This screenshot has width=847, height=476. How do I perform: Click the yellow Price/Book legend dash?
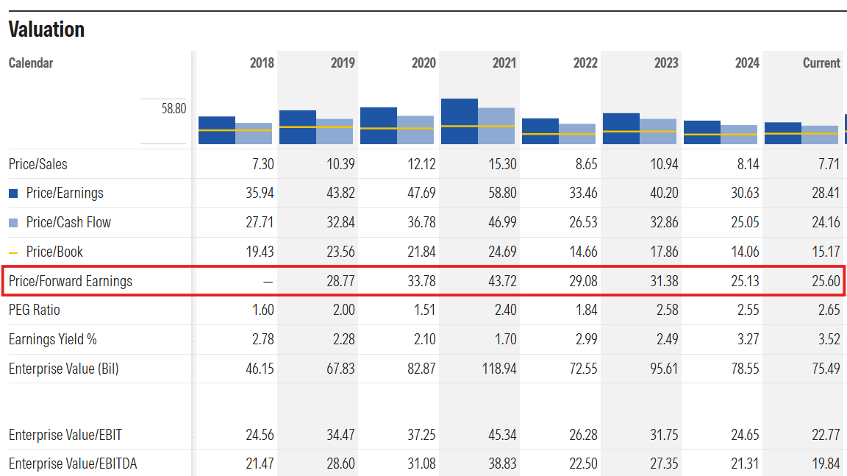[x=13, y=252]
